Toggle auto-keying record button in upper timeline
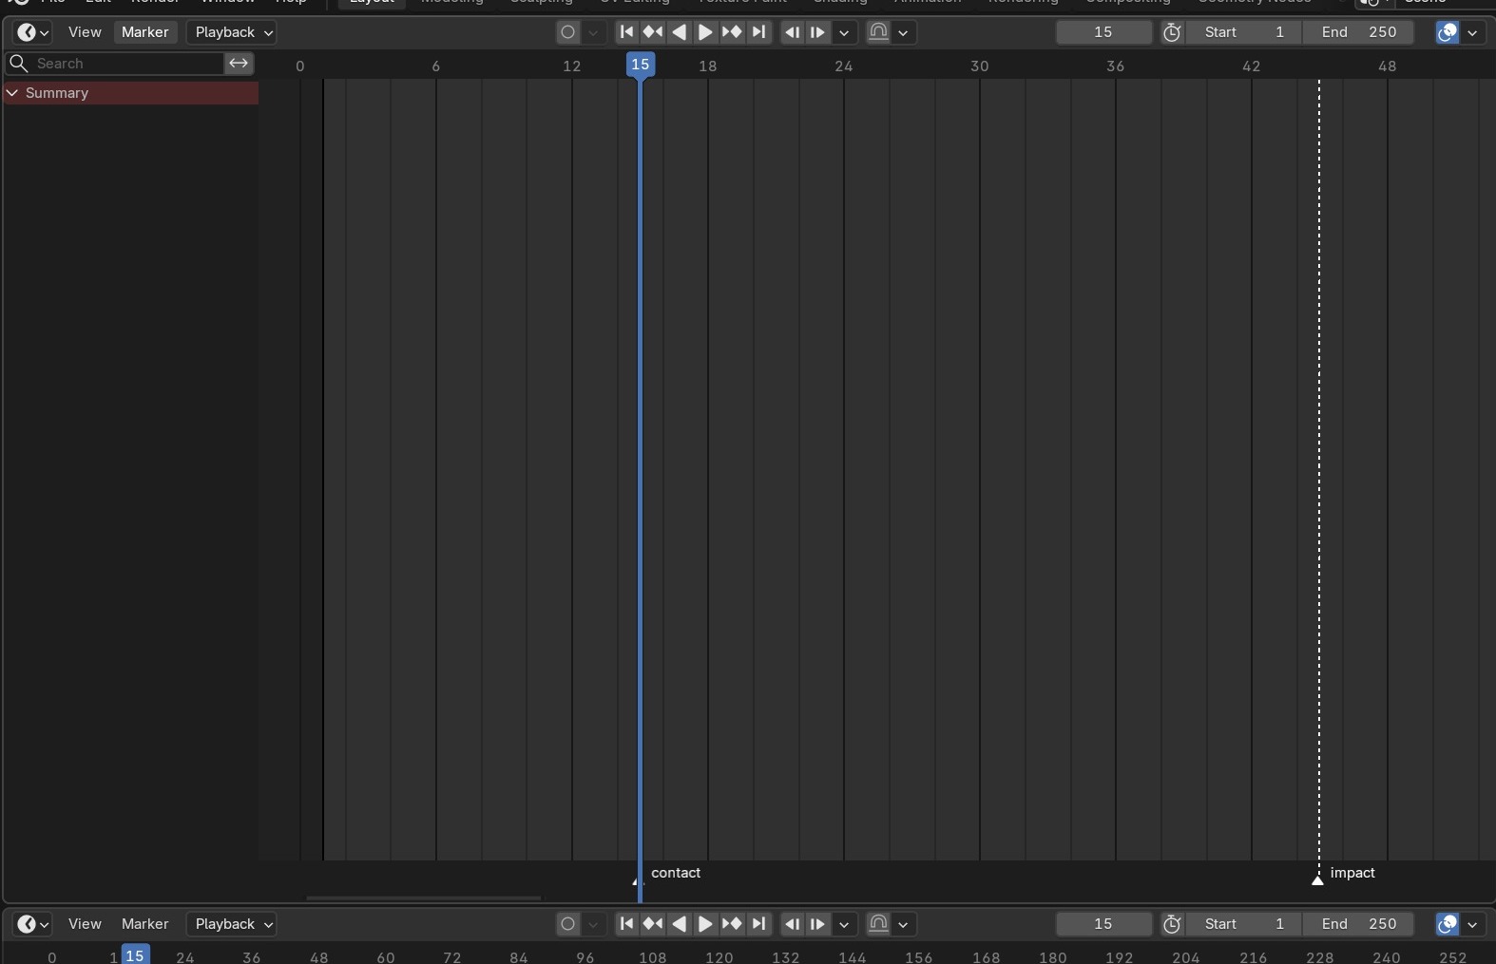Screen dimensions: 1496x964 click(568, 32)
